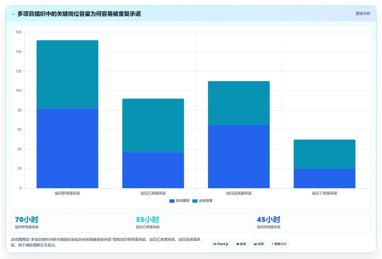This screenshot has width=382, height=259.
Task: Click the blue 阶段累积 segment of 项目丙资源承诺 bar
Action: point(239,157)
